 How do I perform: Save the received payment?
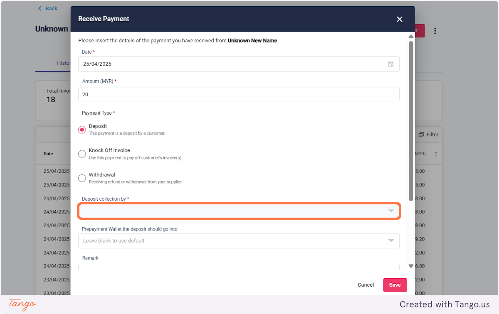(395, 285)
